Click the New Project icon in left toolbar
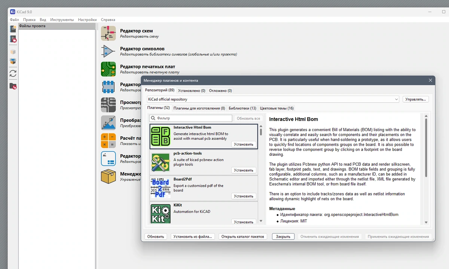This screenshot has width=449, height=269. click(x=13, y=29)
